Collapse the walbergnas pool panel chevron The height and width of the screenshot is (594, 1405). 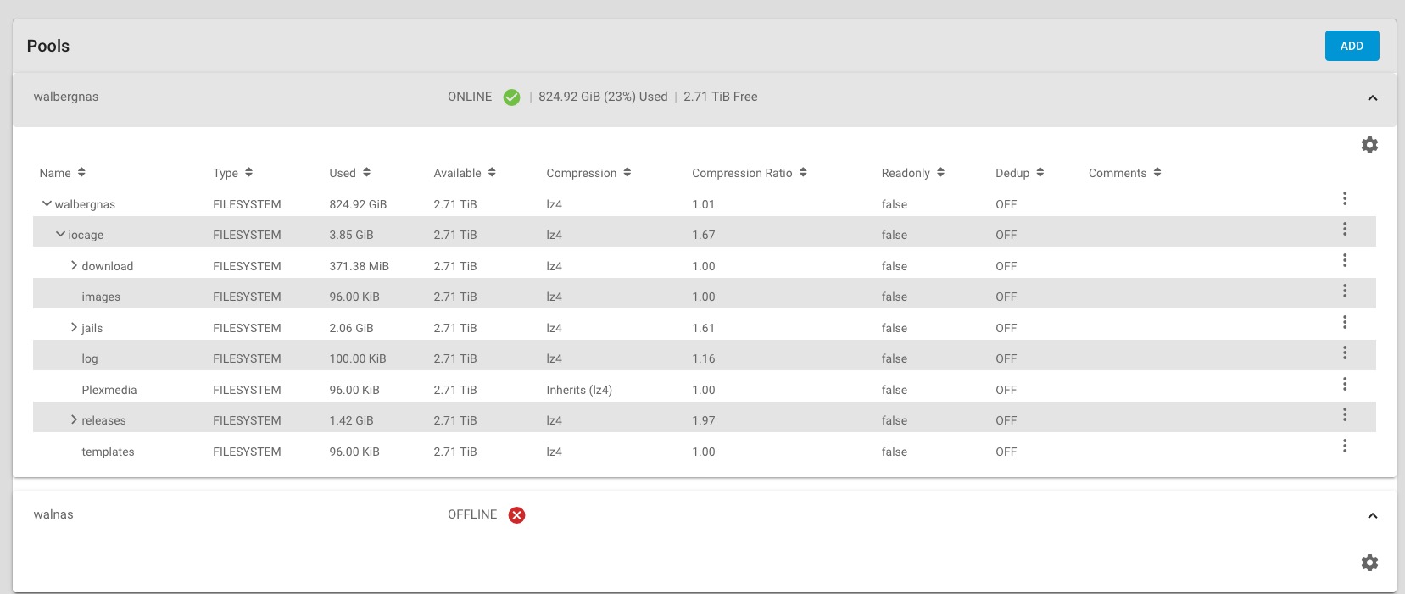pyautogui.click(x=1372, y=98)
